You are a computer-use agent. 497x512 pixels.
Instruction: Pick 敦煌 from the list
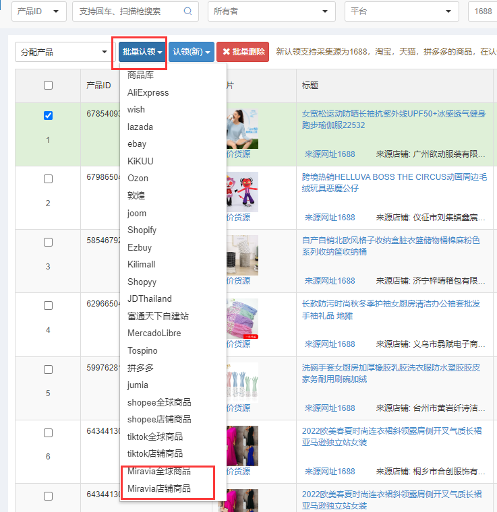[x=136, y=195]
